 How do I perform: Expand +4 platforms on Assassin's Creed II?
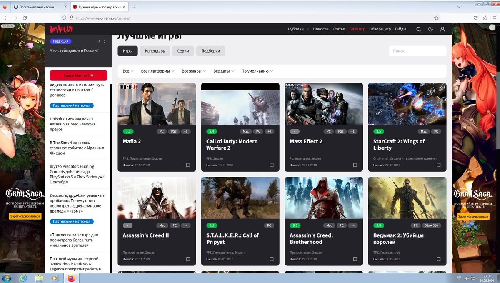pos(186,225)
